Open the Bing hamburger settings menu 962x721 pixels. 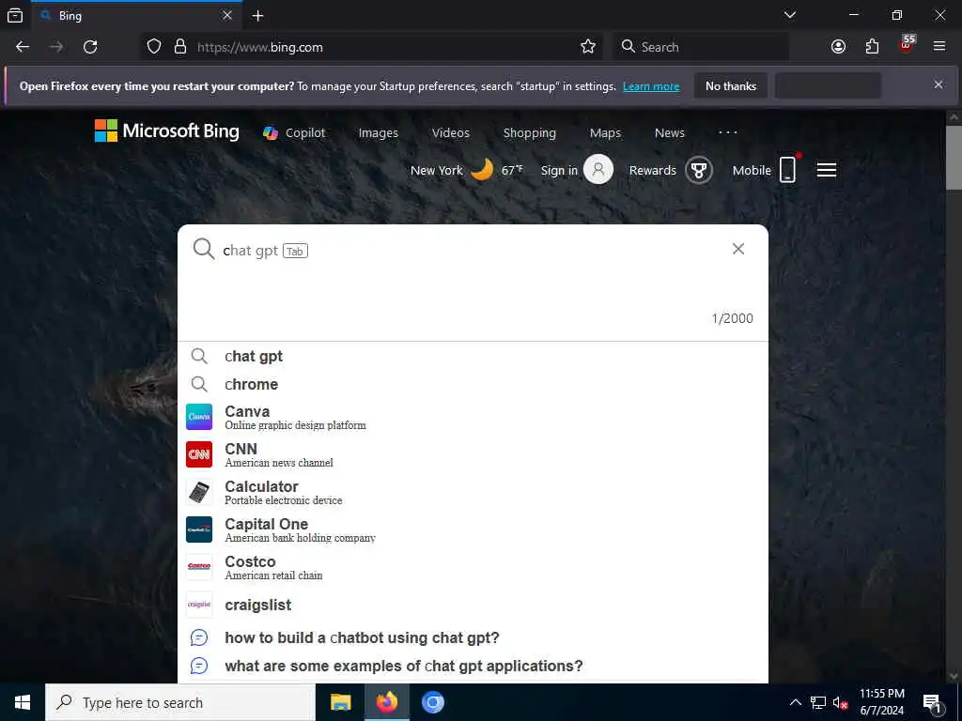[827, 170]
